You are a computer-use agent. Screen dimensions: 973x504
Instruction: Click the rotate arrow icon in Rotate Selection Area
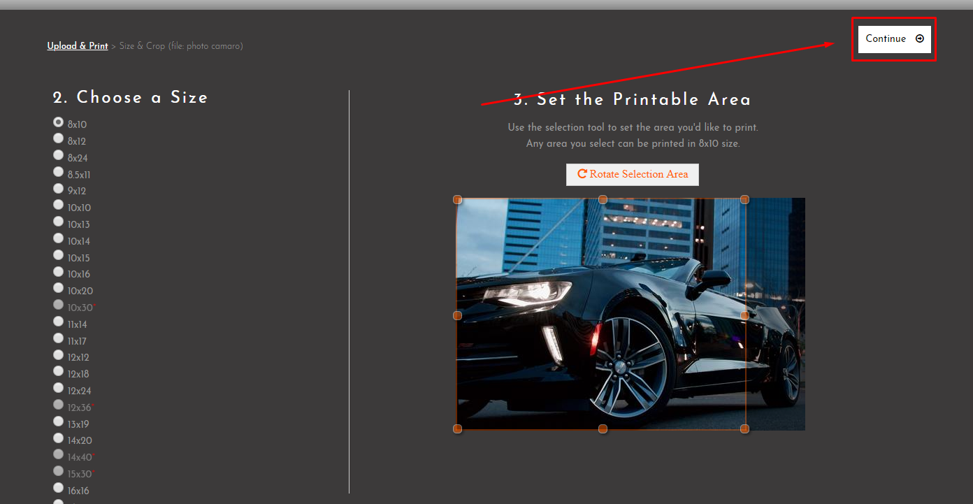pyautogui.click(x=583, y=174)
